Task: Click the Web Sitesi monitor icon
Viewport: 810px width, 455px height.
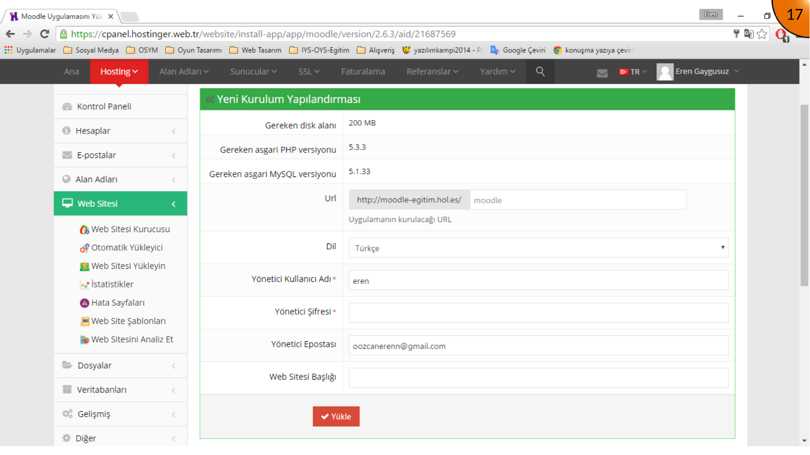Action: coord(67,203)
